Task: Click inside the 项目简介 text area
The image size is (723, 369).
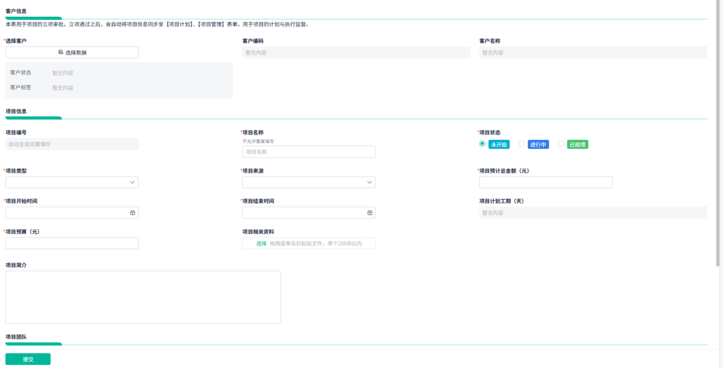Action: tap(143, 297)
